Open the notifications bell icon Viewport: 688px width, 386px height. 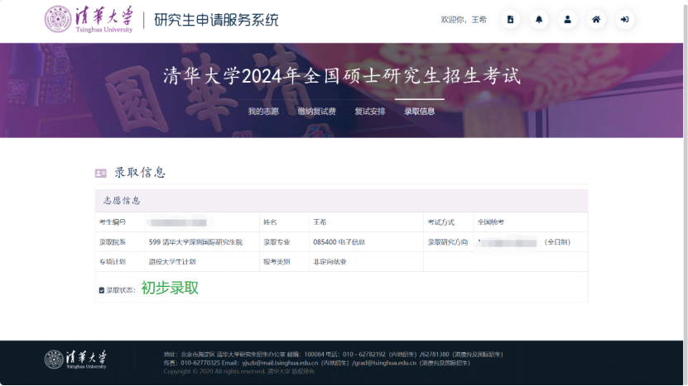539,20
